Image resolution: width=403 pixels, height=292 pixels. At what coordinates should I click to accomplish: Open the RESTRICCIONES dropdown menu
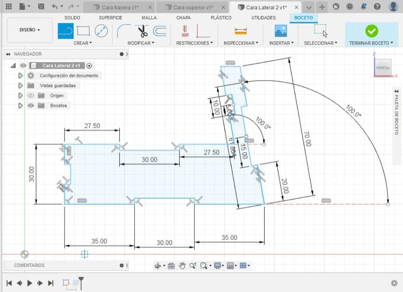point(194,43)
